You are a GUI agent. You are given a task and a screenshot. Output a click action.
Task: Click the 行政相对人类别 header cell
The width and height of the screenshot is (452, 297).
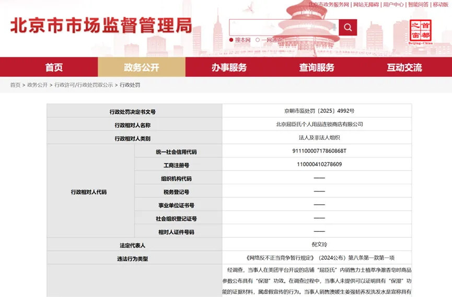[x=134, y=137]
